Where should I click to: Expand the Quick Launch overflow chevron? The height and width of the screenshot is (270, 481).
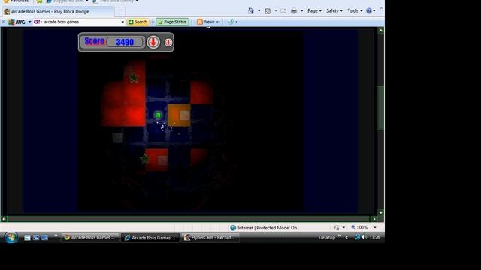point(56,235)
